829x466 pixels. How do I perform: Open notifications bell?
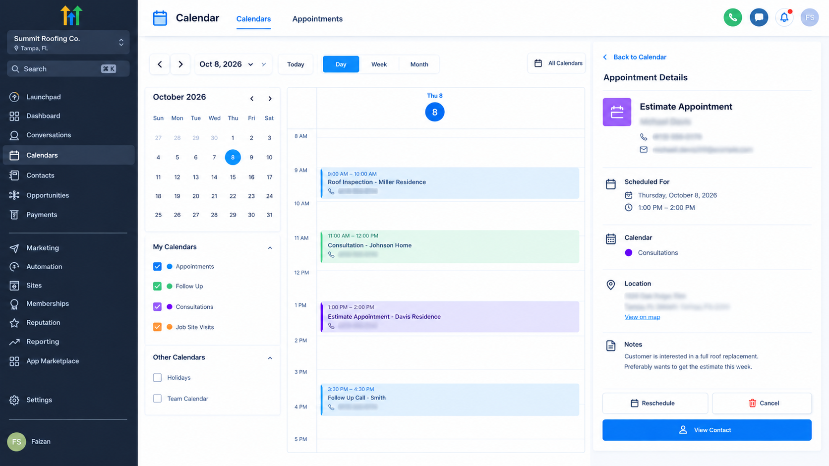pyautogui.click(x=784, y=17)
